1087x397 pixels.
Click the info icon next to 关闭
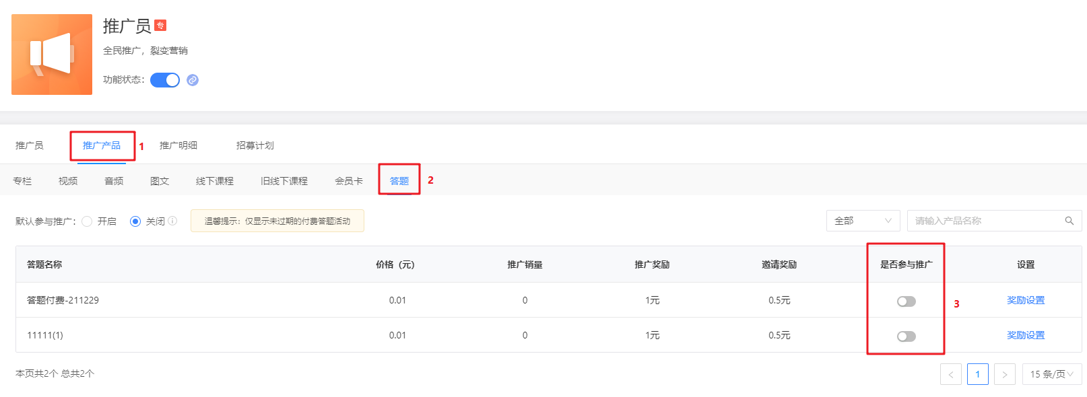pyautogui.click(x=173, y=221)
